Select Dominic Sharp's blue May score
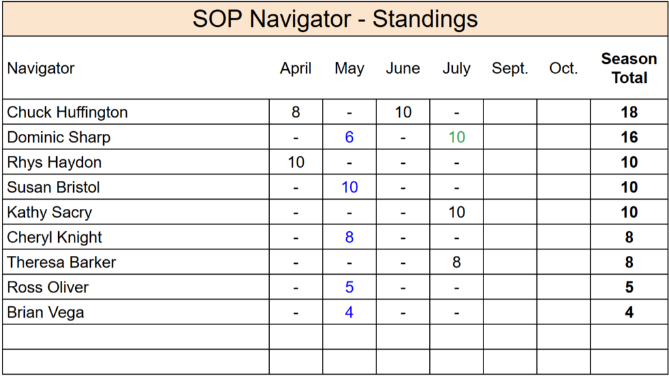The height and width of the screenshot is (376, 669). [350, 137]
